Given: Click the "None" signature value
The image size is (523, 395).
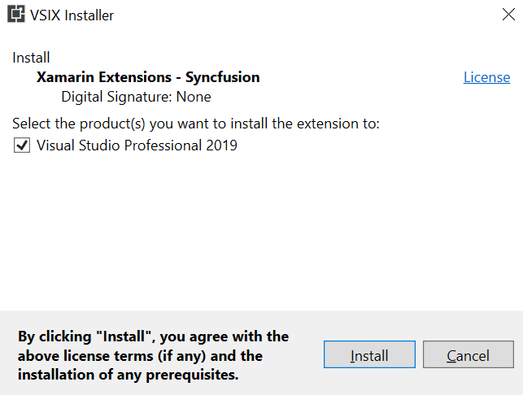Looking at the screenshot, I should [194, 97].
